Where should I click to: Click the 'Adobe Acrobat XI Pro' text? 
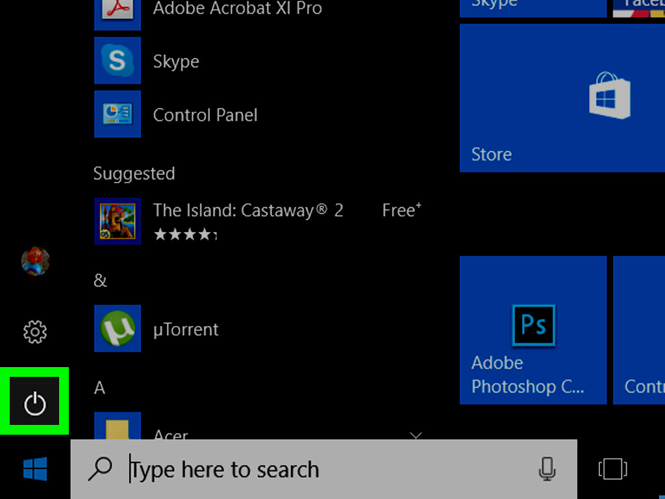point(238,8)
